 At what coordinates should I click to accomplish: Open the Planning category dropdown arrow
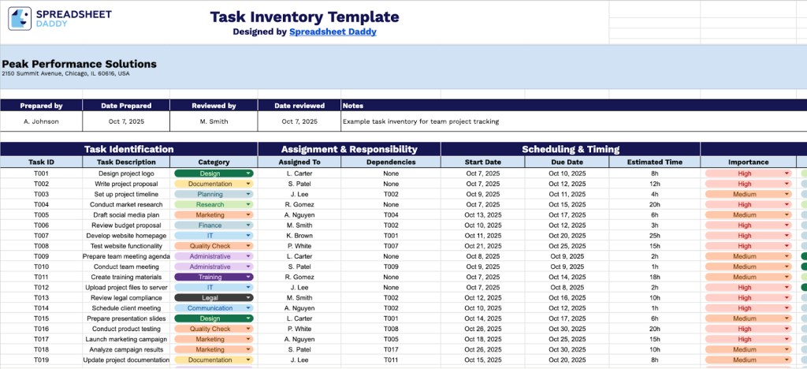click(248, 194)
